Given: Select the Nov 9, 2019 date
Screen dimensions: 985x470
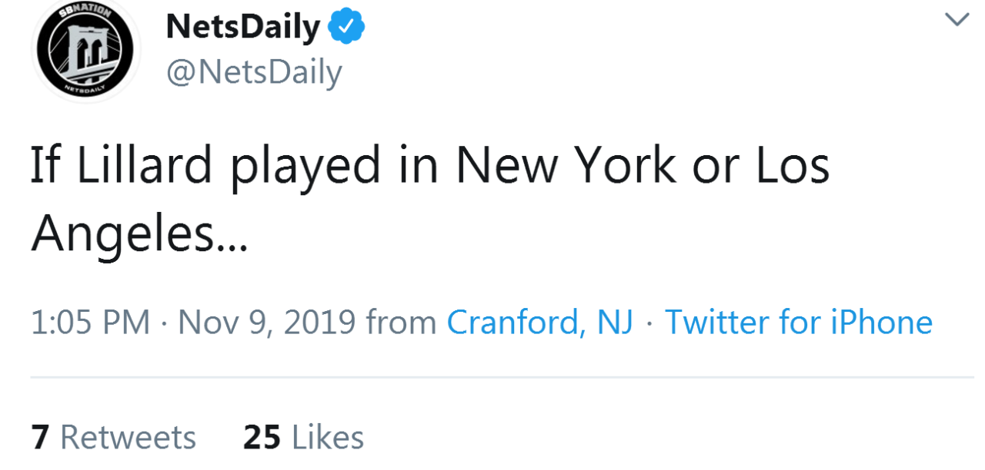Looking at the screenshot, I should coord(267,322).
